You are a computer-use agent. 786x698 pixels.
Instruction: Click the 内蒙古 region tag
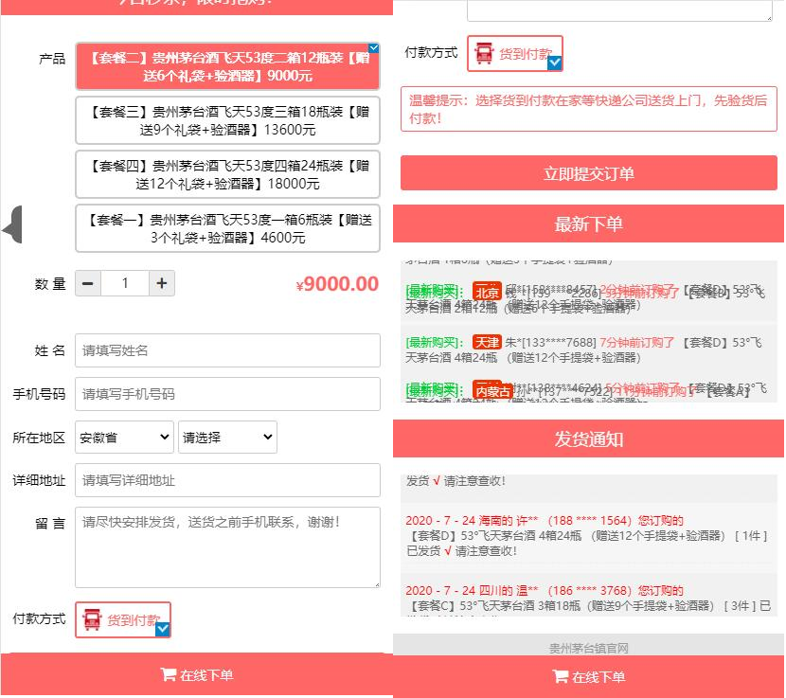(492, 390)
